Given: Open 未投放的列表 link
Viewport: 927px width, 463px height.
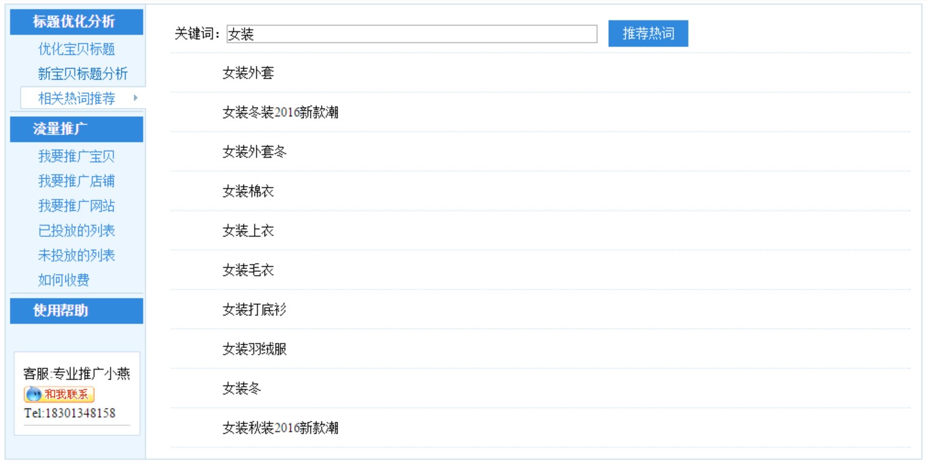Looking at the screenshot, I should pyautogui.click(x=76, y=255).
